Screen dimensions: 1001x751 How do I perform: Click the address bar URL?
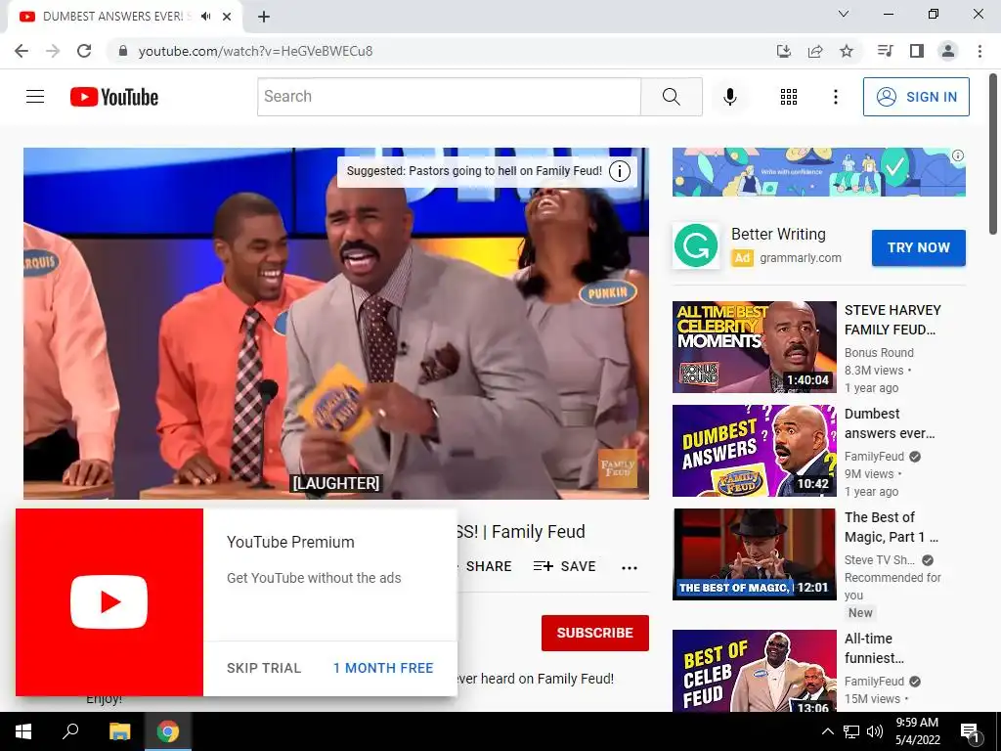255,51
